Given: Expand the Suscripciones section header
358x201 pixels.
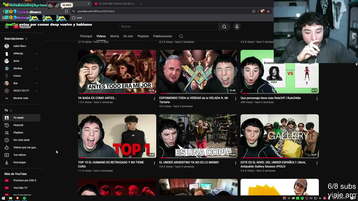Looking at the screenshot, I should [x=16, y=39].
